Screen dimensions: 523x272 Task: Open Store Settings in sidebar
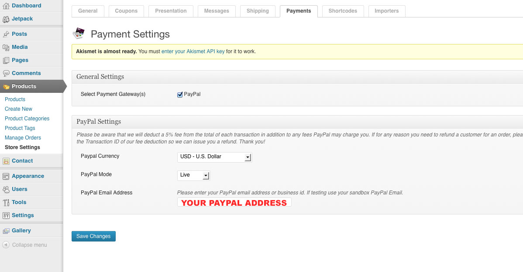(x=22, y=147)
